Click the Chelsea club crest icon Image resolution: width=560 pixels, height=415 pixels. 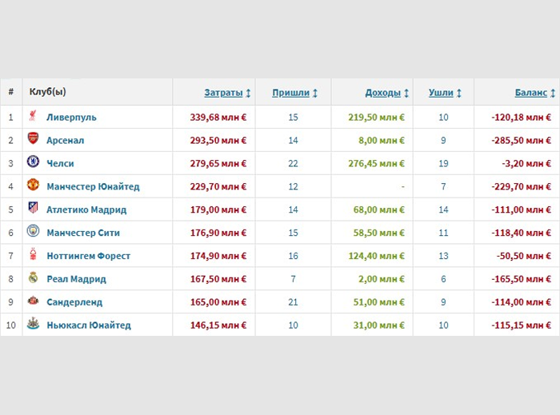coord(33,163)
